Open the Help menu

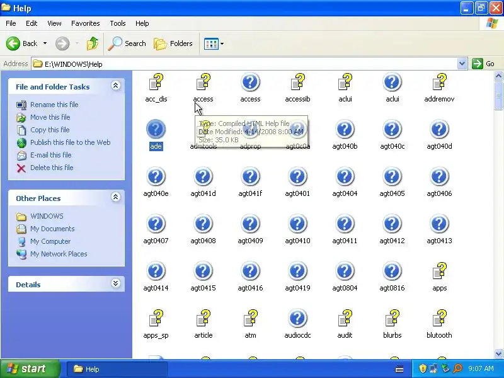coord(142,23)
